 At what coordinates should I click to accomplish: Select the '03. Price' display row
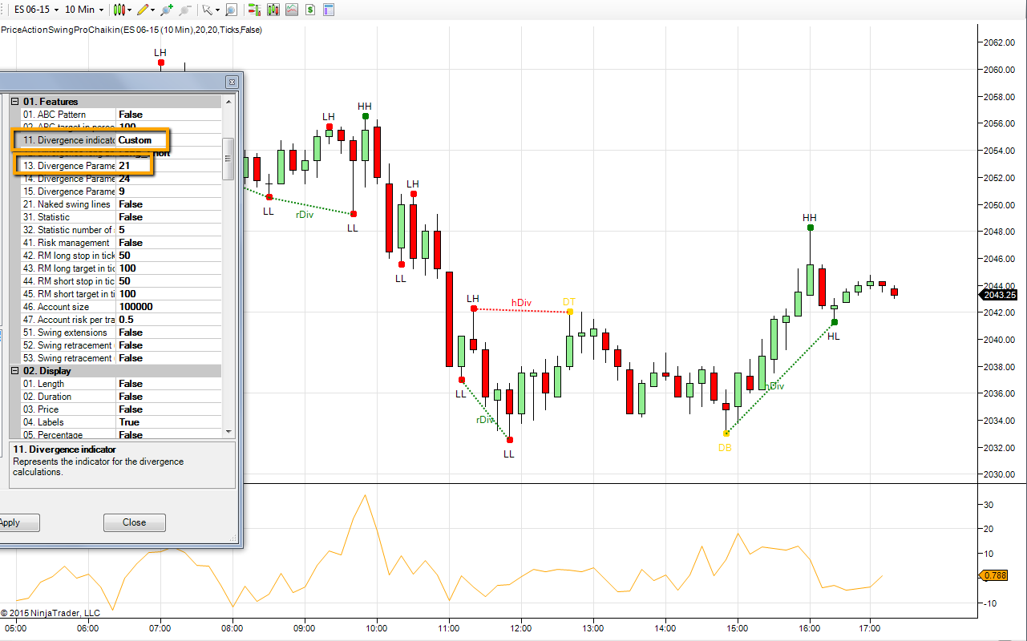(120, 409)
